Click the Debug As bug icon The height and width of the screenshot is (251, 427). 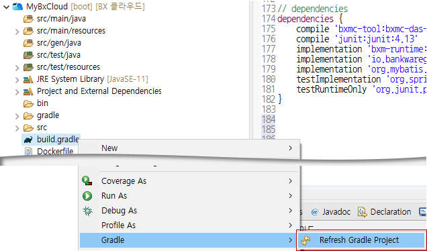pos(87,211)
